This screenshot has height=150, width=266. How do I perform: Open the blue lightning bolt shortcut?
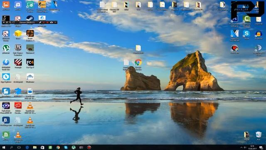[x=6, y=62]
